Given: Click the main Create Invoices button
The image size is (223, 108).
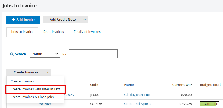Looking at the screenshot, I should click(25, 72).
